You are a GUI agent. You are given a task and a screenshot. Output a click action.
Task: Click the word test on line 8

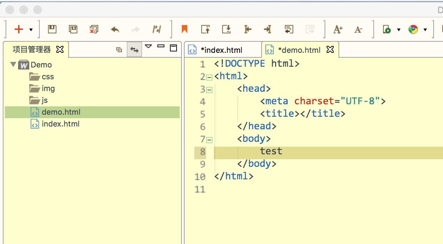(271, 151)
